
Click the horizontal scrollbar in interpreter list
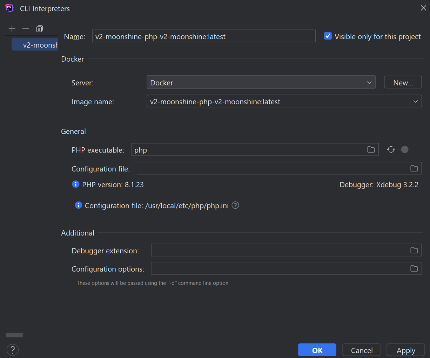tap(14, 335)
